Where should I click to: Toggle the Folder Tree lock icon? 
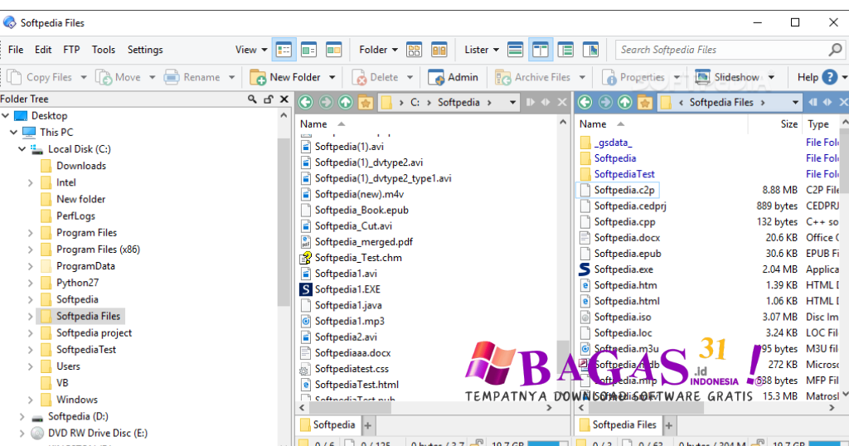click(x=269, y=99)
